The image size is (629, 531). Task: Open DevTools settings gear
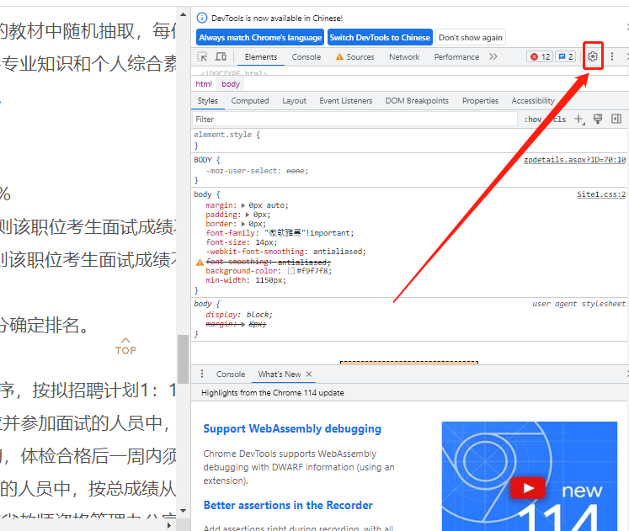coord(593,56)
